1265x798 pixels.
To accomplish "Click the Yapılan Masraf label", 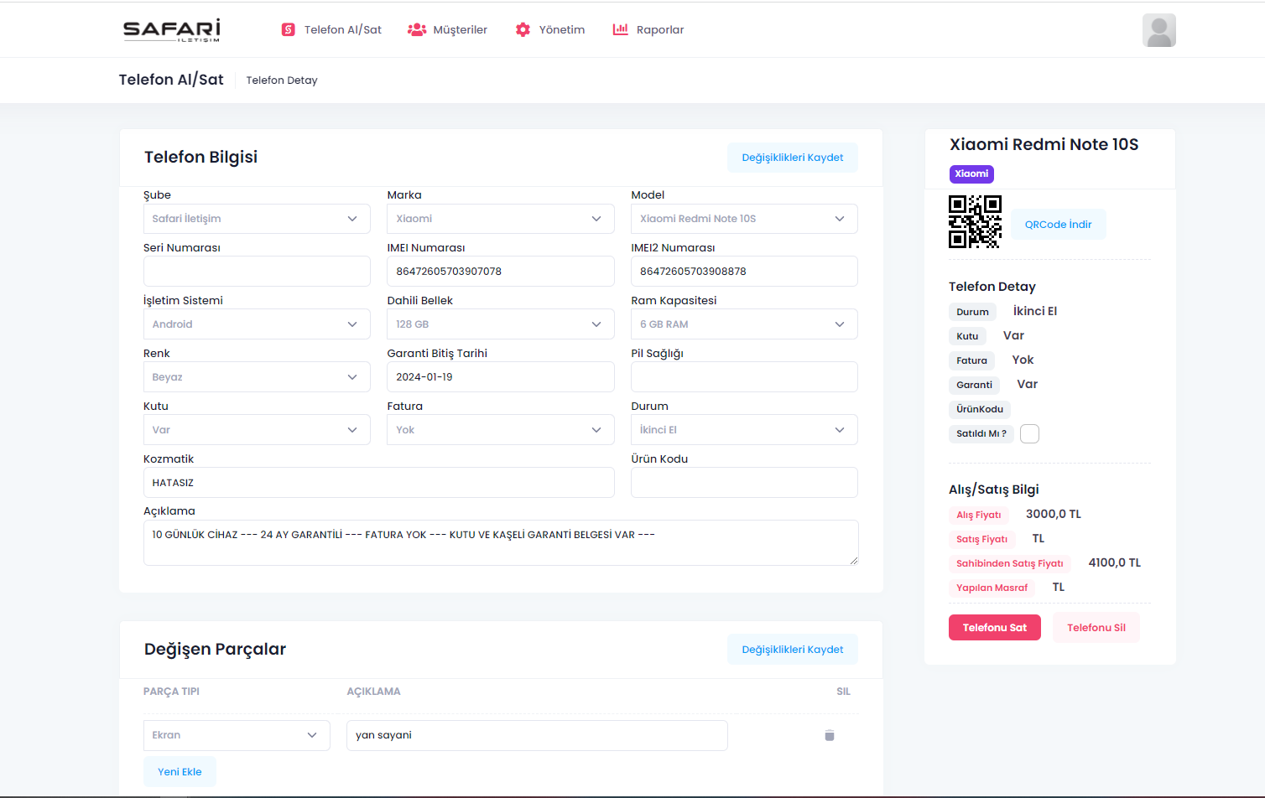I will click(x=992, y=588).
